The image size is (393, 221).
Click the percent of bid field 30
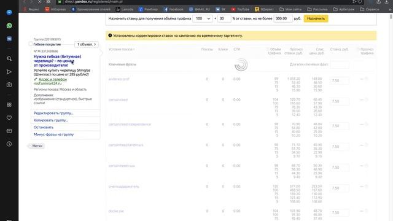pos(224,18)
